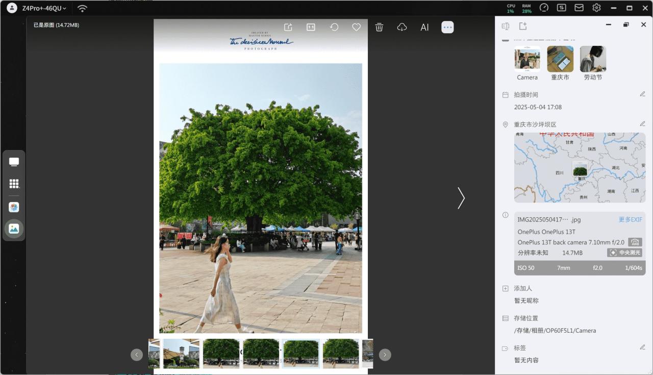Open the Z4Pro+-46QU device dropdown

[x=44, y=8]
